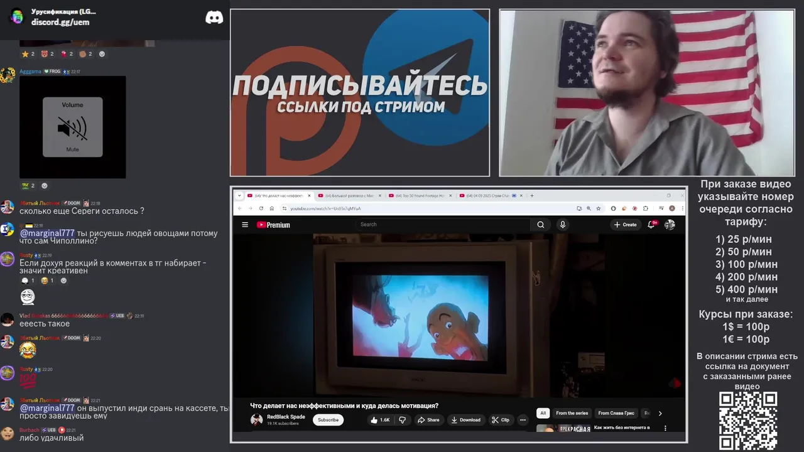Click the browser forward arrow
The width and height of the screenshot is (804, 452).
(251, 208)
